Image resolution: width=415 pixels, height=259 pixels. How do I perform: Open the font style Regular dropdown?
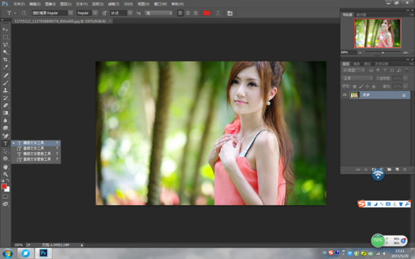(95, 13)
